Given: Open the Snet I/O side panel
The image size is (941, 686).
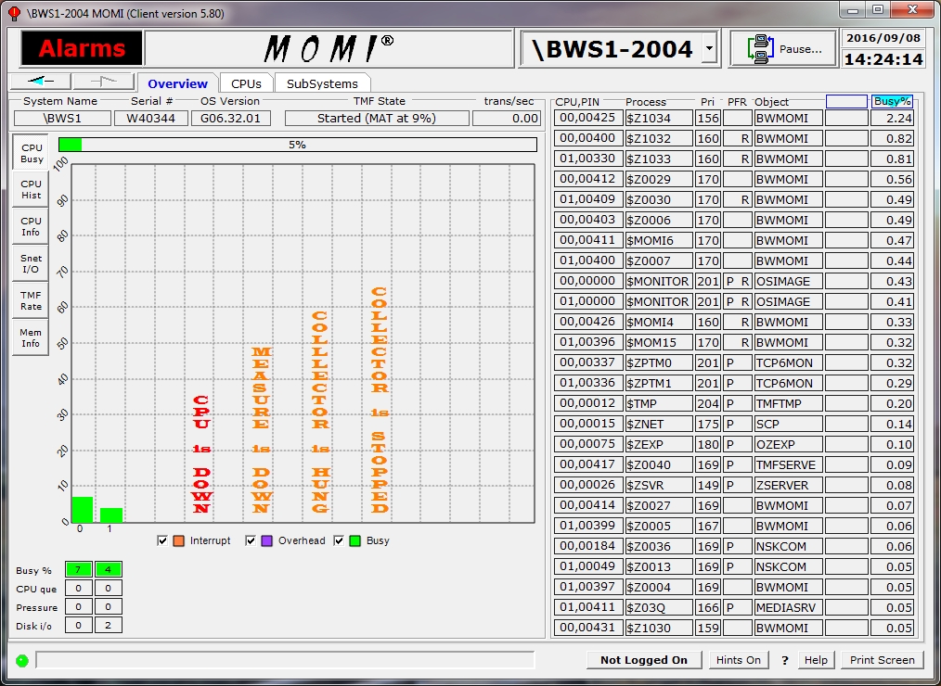Looking at the screenshot, I should coord(32,264).
